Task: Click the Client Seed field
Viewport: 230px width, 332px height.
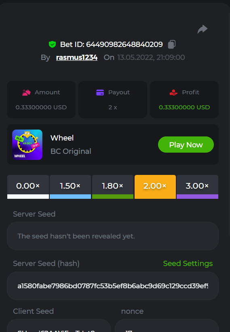Action: 59,326
